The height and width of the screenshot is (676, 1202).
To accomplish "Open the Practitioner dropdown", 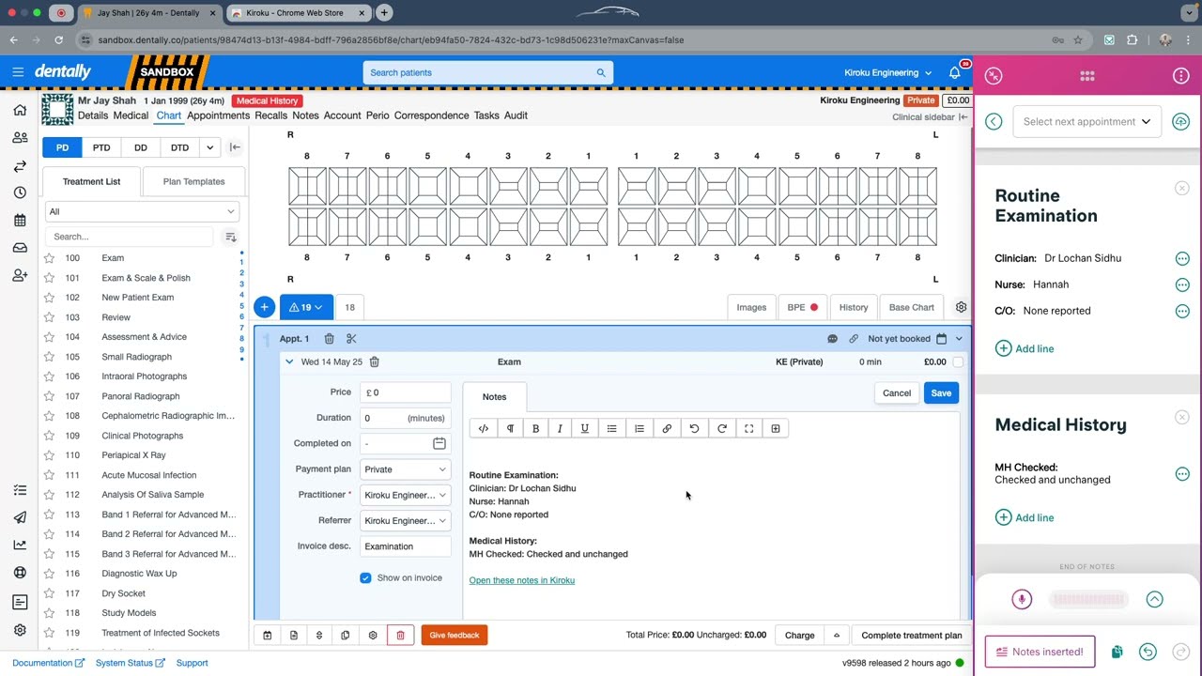I will coord(406,495).
